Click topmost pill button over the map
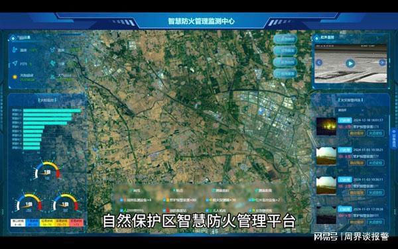The height and width of the screenshot is (249, 398). pos(285,39)
